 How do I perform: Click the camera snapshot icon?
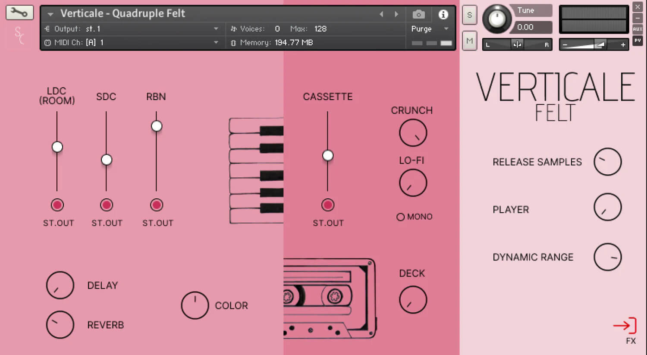tap(418, 14)
